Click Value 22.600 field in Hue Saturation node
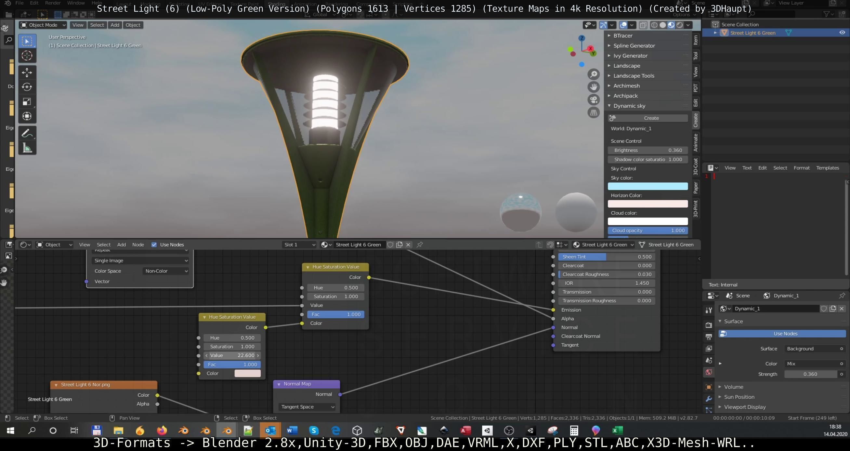 (232, 356)
